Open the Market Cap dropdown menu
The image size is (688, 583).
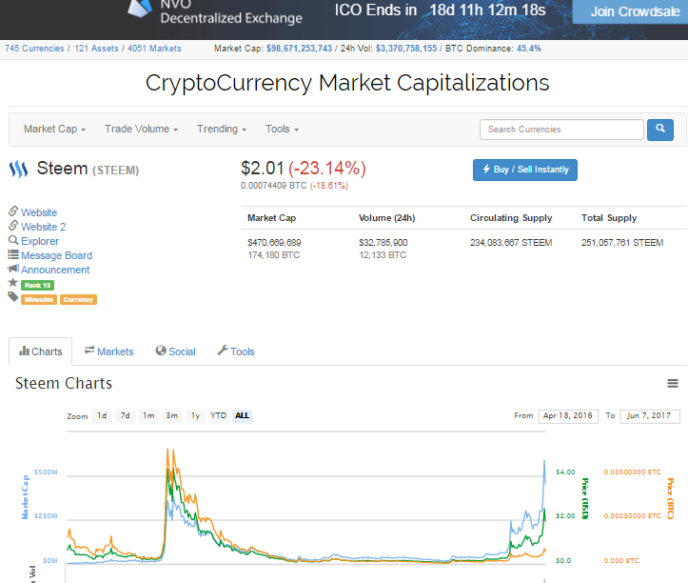pos(54,130)
